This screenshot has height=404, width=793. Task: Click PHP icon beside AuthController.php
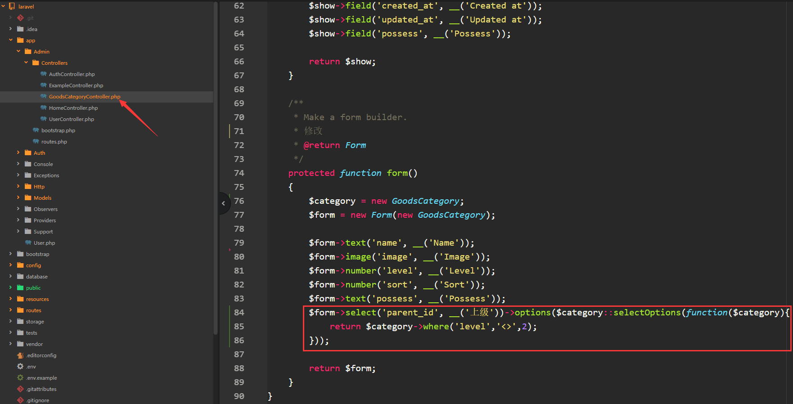(x=43, y=74)
